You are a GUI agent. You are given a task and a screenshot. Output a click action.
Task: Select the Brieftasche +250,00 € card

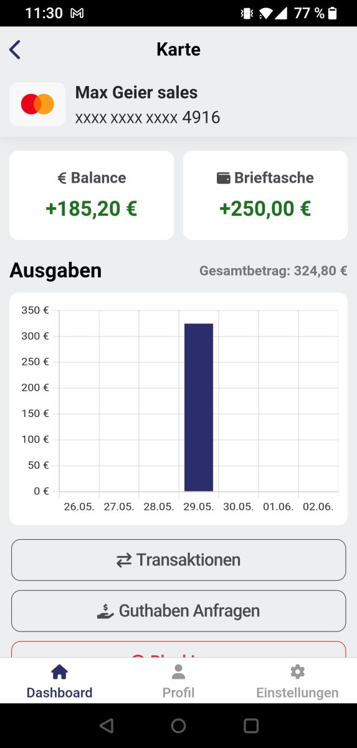(265, 195)
